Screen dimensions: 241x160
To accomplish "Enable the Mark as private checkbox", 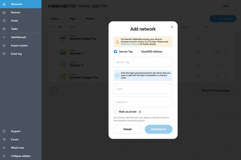I will tap(116, 112).
